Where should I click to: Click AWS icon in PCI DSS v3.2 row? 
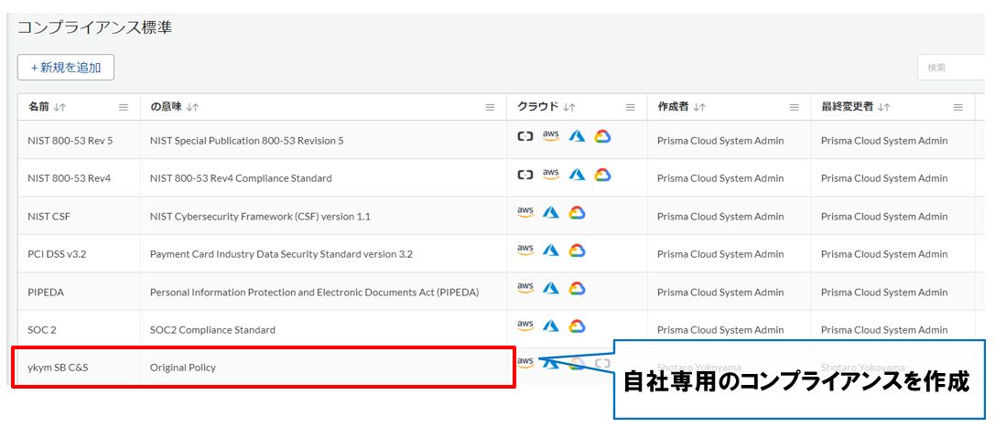[x=525, y=250]
